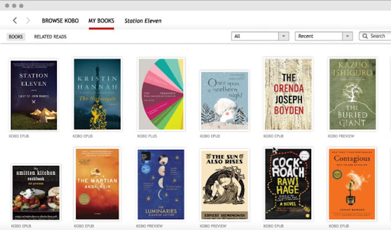Click KOBO PREVIEW label under The Luminaries
The width and height of the screenshot is (391, 230).
click(150, 226)
